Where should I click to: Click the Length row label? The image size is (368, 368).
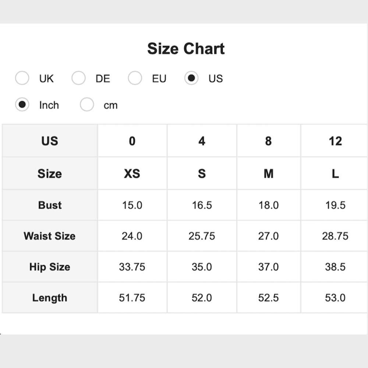50,298
